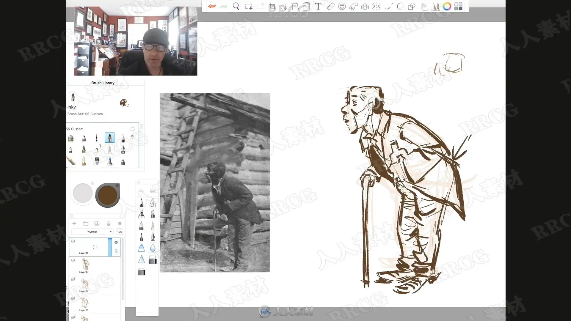Viewport: 571px width, 321px height.
Task: Add a new layer with plus button
Action: [x=74, y=224]
